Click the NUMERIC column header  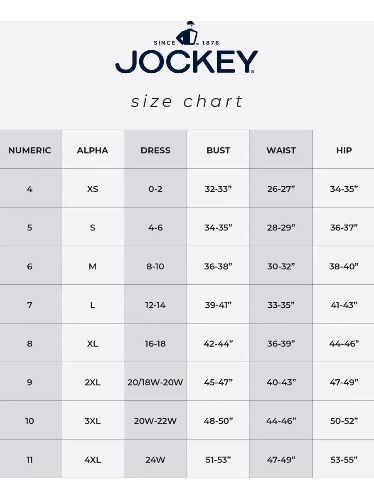click(x=30, y=151)
